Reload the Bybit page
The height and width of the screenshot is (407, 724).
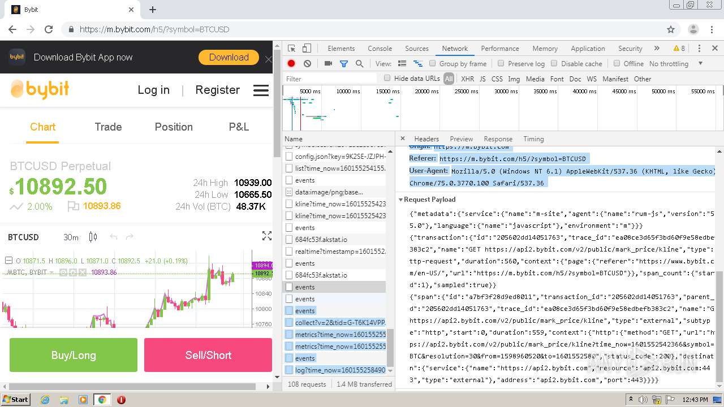49,29
